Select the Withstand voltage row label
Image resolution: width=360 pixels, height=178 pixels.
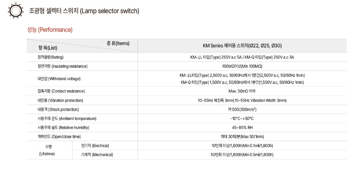(59, 78)
